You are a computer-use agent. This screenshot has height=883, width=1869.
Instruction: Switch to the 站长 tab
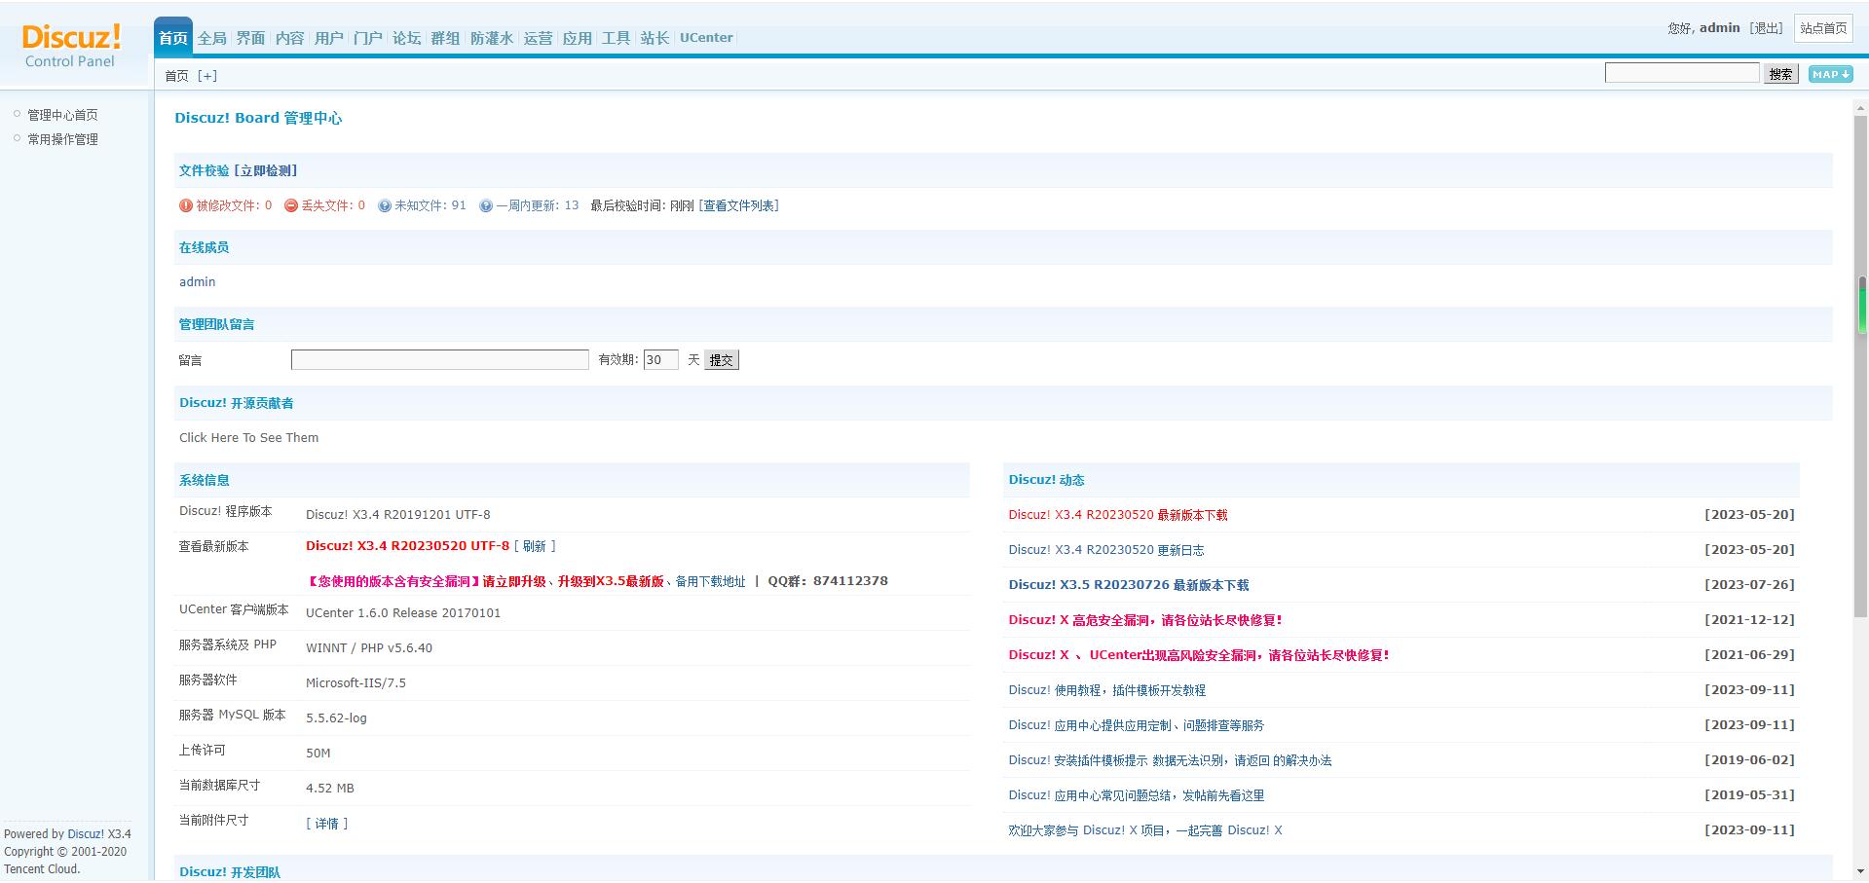655,38
